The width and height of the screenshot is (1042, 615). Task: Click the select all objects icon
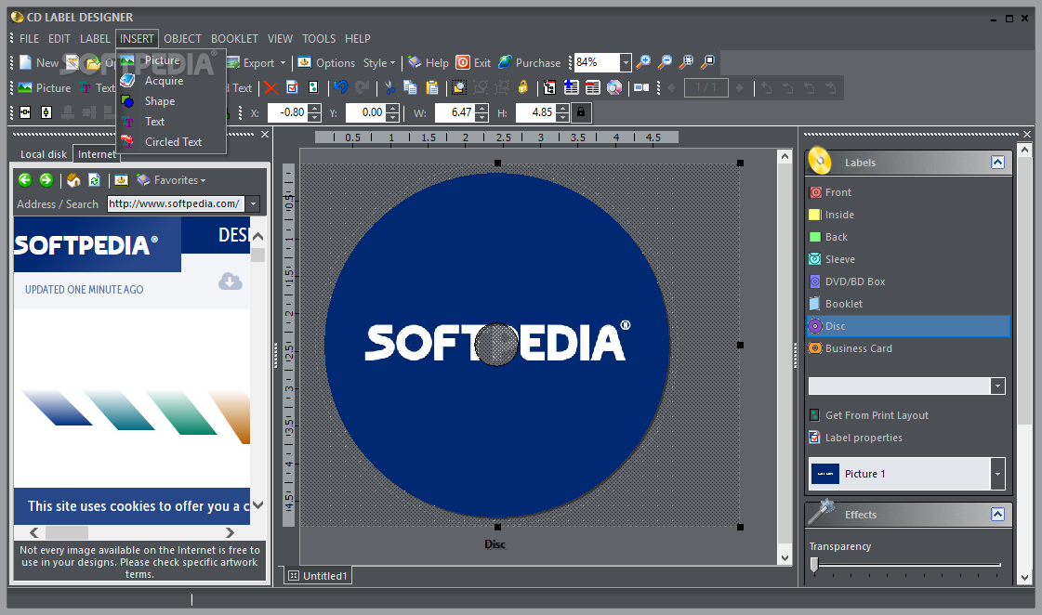pyautogui.click(x=458, y=87)
